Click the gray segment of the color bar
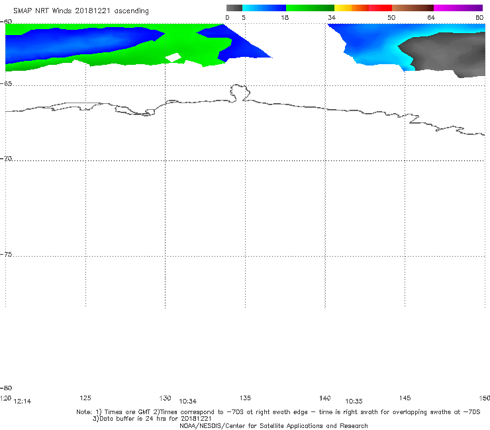The image size is (490, 430). pyautogui.click(x=234, y=8)
